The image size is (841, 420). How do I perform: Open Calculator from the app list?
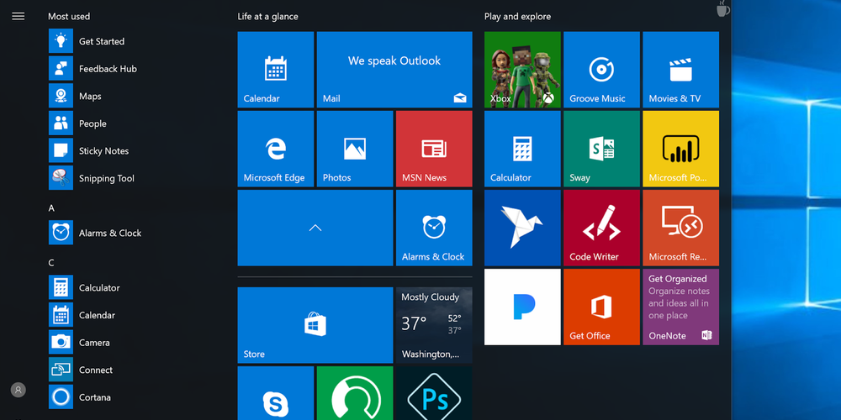[84, 287]
